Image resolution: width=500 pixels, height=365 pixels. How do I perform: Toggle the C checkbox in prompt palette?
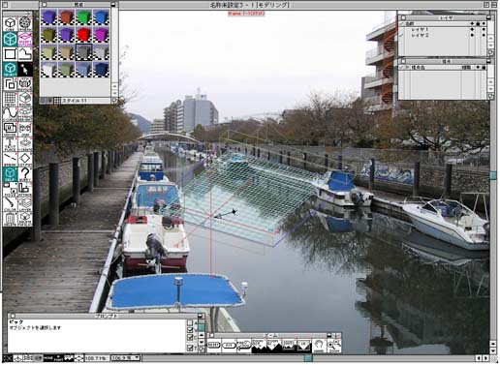click(x=190, y=338)
